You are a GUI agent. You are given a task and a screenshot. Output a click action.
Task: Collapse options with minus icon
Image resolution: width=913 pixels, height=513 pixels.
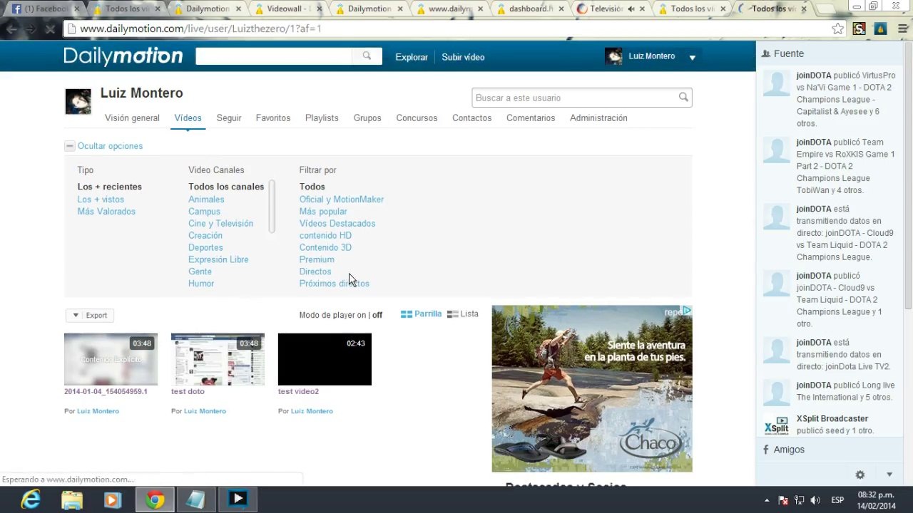click(69, 146)
